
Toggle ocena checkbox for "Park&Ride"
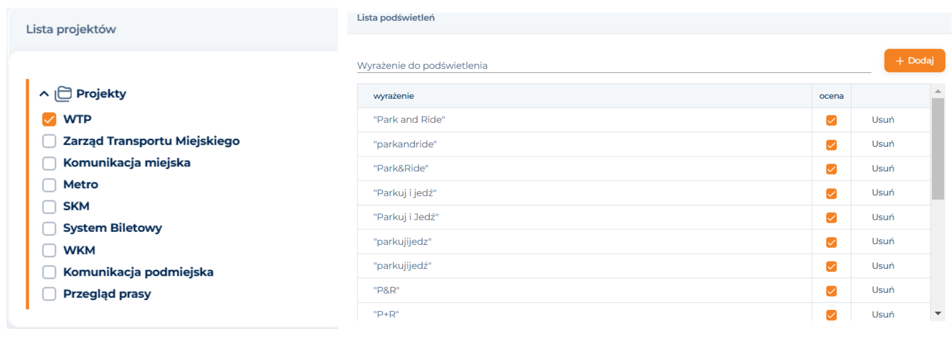pyautogui.click(x=831, y=169)
